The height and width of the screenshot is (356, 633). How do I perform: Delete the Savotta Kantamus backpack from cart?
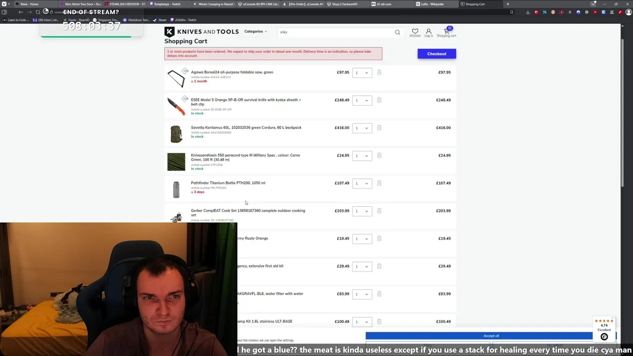379,128
